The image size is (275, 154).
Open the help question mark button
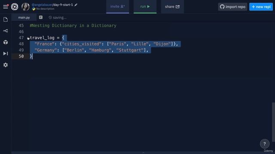tap(265, 144)
